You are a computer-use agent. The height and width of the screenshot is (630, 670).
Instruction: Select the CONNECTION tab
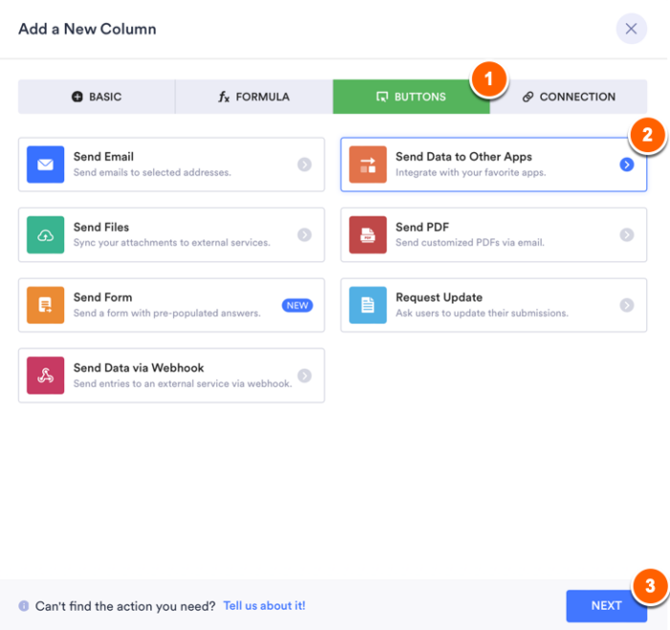[569, 97]
